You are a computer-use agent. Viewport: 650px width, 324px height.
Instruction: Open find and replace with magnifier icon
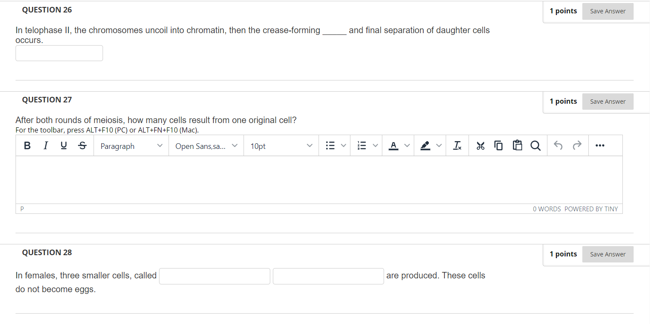(x=535, y=146)
